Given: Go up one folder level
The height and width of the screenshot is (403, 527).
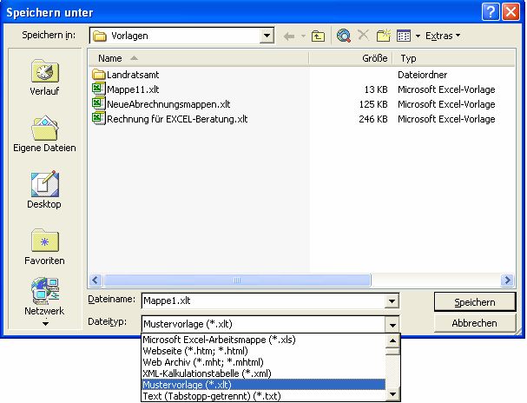Looking at the screenshot, I should [318, 36].
